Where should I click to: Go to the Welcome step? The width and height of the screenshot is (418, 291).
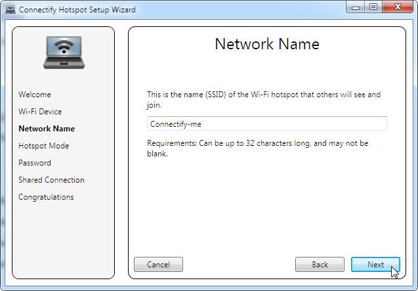pyautogui.click(x=35, y=95)
